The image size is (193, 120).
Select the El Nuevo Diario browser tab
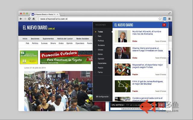click(45, 14)
